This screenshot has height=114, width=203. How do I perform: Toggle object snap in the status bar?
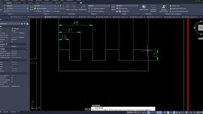coord(160,113)
